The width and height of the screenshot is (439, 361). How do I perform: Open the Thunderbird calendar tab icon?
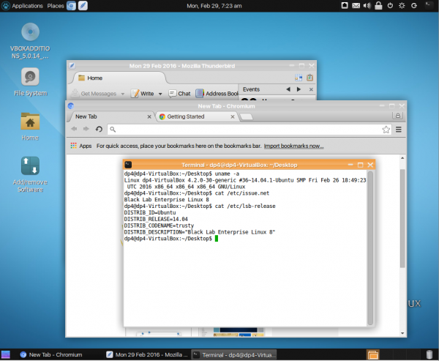(299, 78)
